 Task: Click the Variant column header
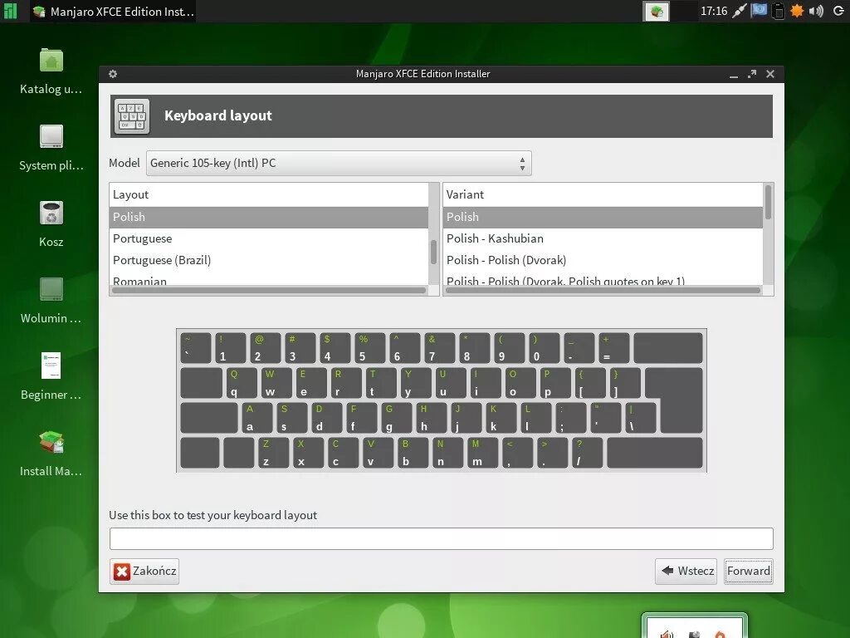tap(603, 194)
